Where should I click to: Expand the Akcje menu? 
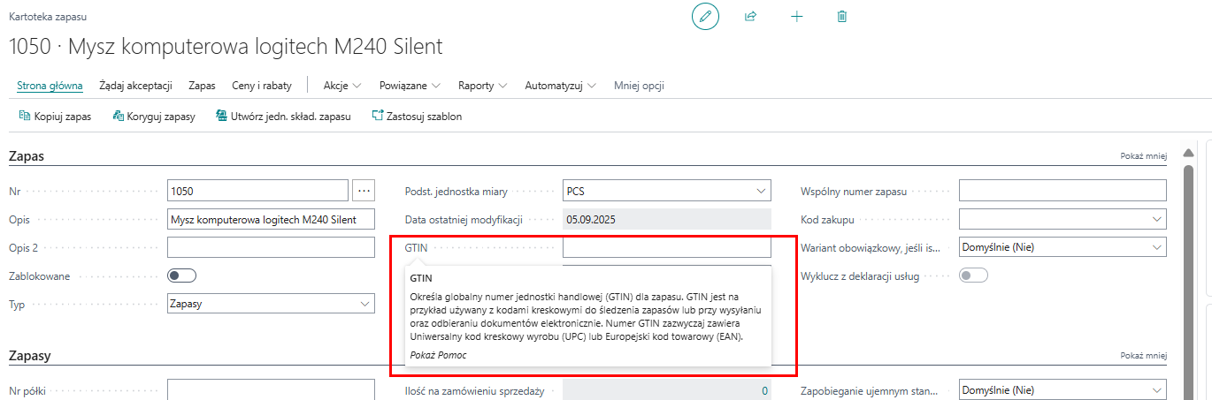coord(342,86)
